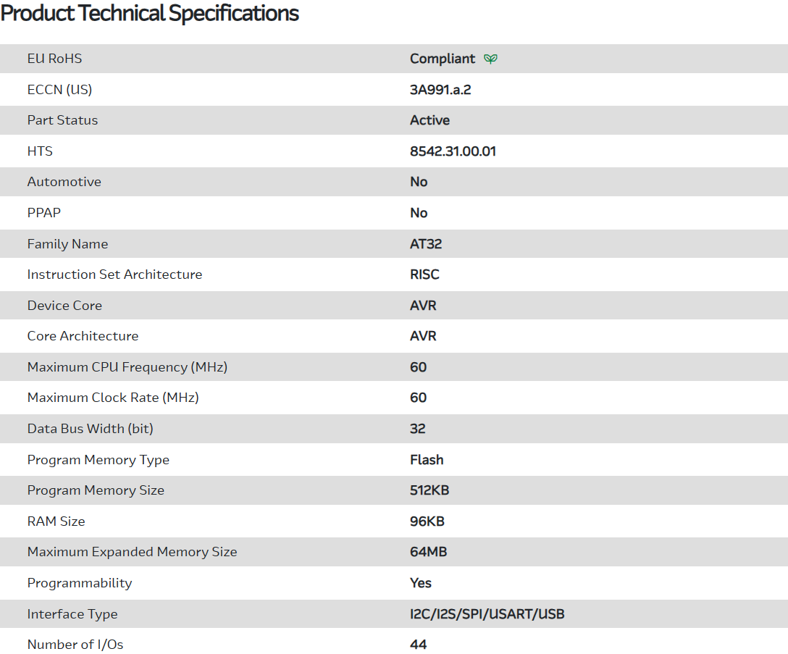
Task: Click the Data Bus Width value 32
Action: [x=418, y=429]
